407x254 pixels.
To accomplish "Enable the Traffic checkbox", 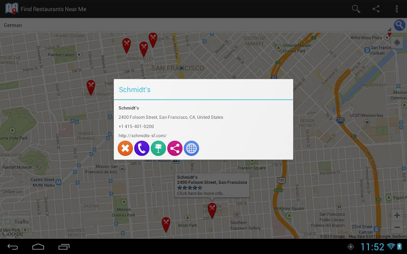I will pyautogui.click(x=8, y=221).
